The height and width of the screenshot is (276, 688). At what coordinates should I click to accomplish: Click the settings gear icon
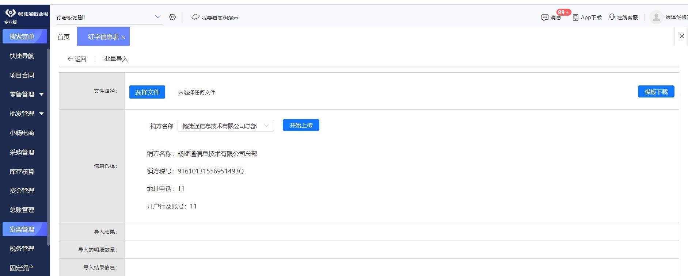coord(172,17)
